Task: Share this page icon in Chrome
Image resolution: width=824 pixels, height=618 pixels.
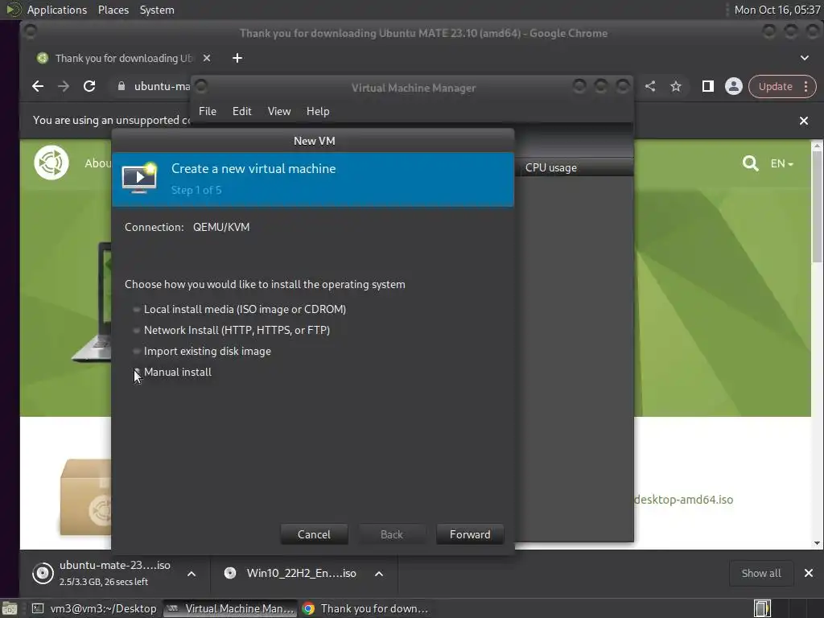Action: point(650,86)
